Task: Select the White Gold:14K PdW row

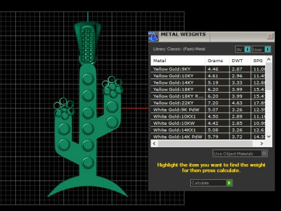Action: pyautogui.click(x=208, y=137)
